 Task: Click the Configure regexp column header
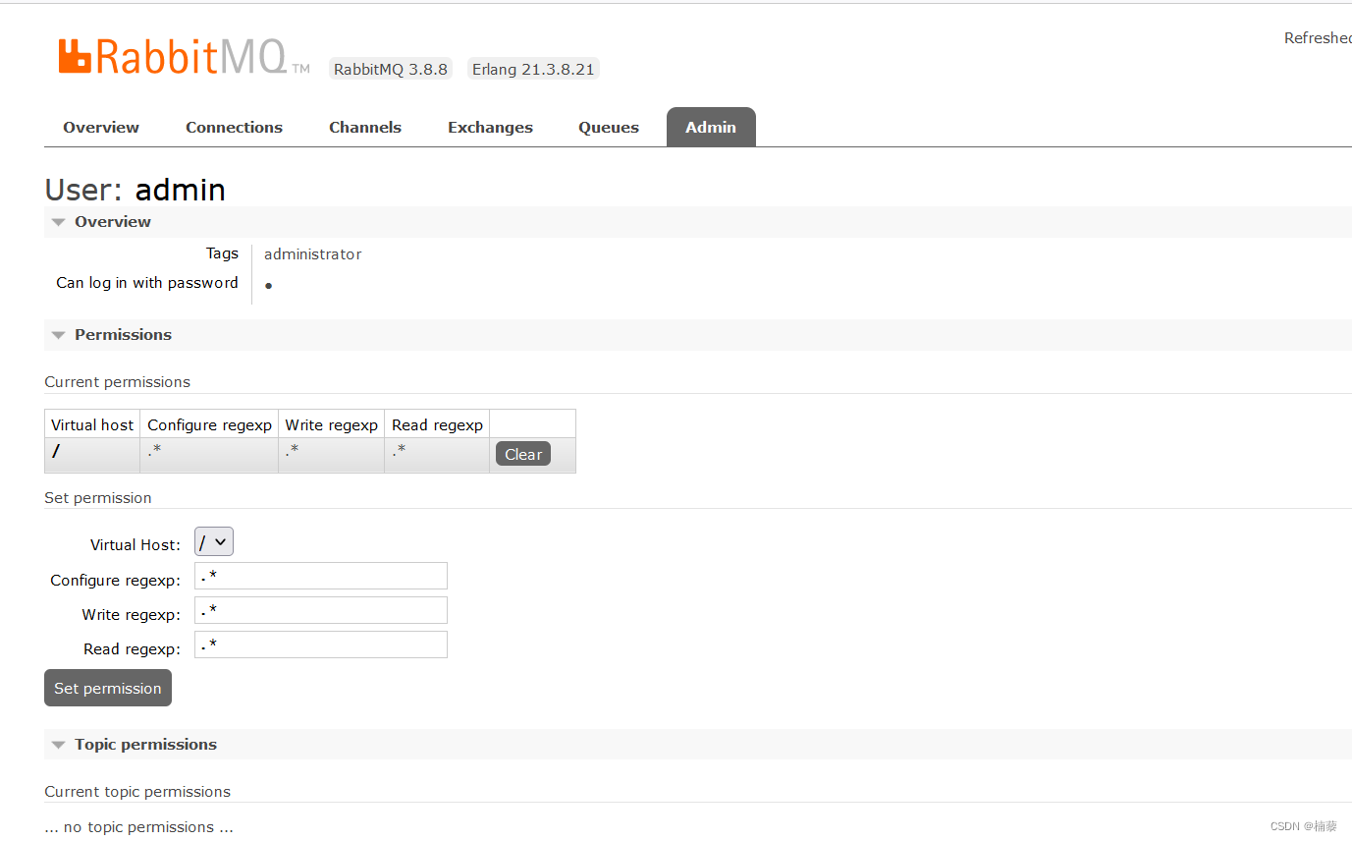[209, 424]
